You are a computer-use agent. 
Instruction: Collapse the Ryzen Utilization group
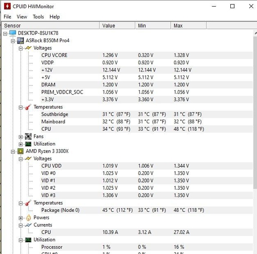pos(21,240)
